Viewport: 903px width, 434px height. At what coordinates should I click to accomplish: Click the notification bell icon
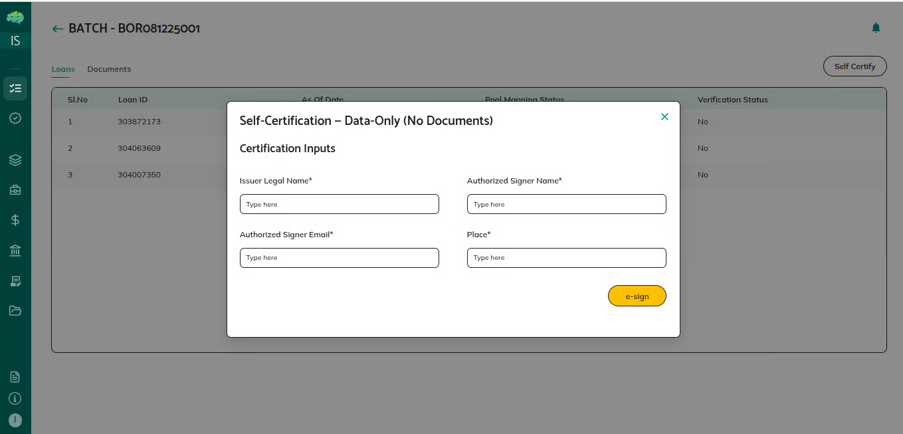tap(876, 28)
